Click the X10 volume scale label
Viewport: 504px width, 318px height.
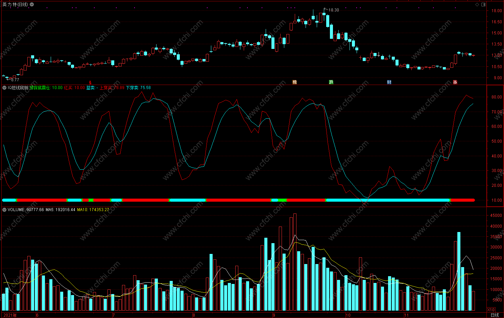click(491, 310)
